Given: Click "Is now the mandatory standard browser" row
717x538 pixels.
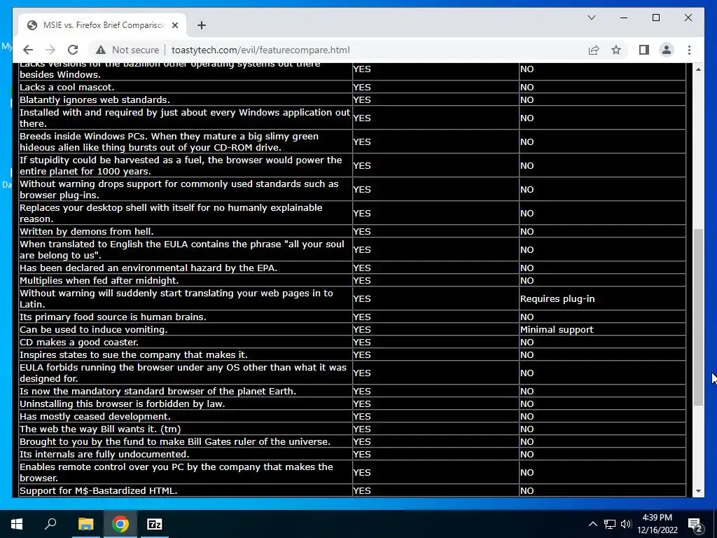Looking at the screenshot, I should tap(158, 391).
